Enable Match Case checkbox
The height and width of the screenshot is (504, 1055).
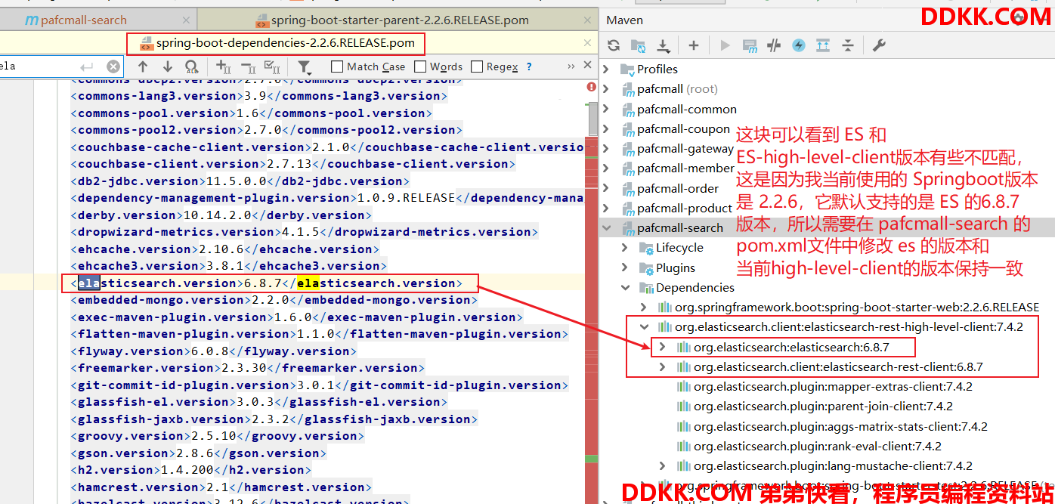[x=337, y=66]
